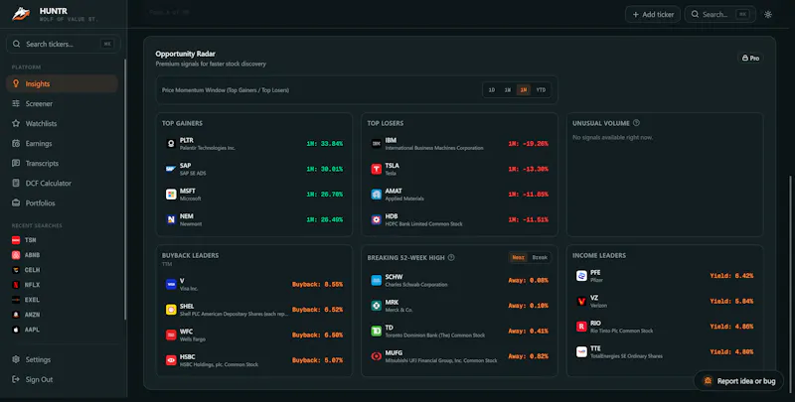Click the WFC Wells Fargo logo
Image resolution: width=795 pixels, height=402 pixels.
pos(171,335)
